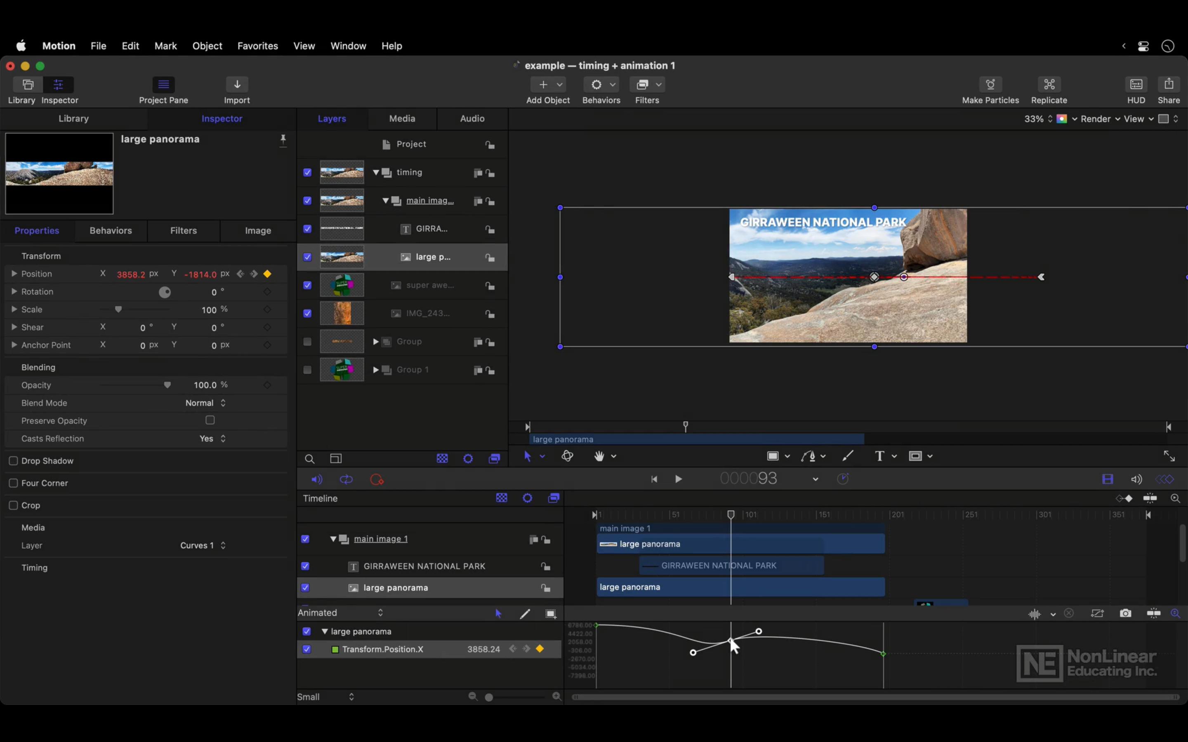Viewport: 1188px width, 742px height.
Task: Click the Inspector toolbar icon
Action: [59, 85]
